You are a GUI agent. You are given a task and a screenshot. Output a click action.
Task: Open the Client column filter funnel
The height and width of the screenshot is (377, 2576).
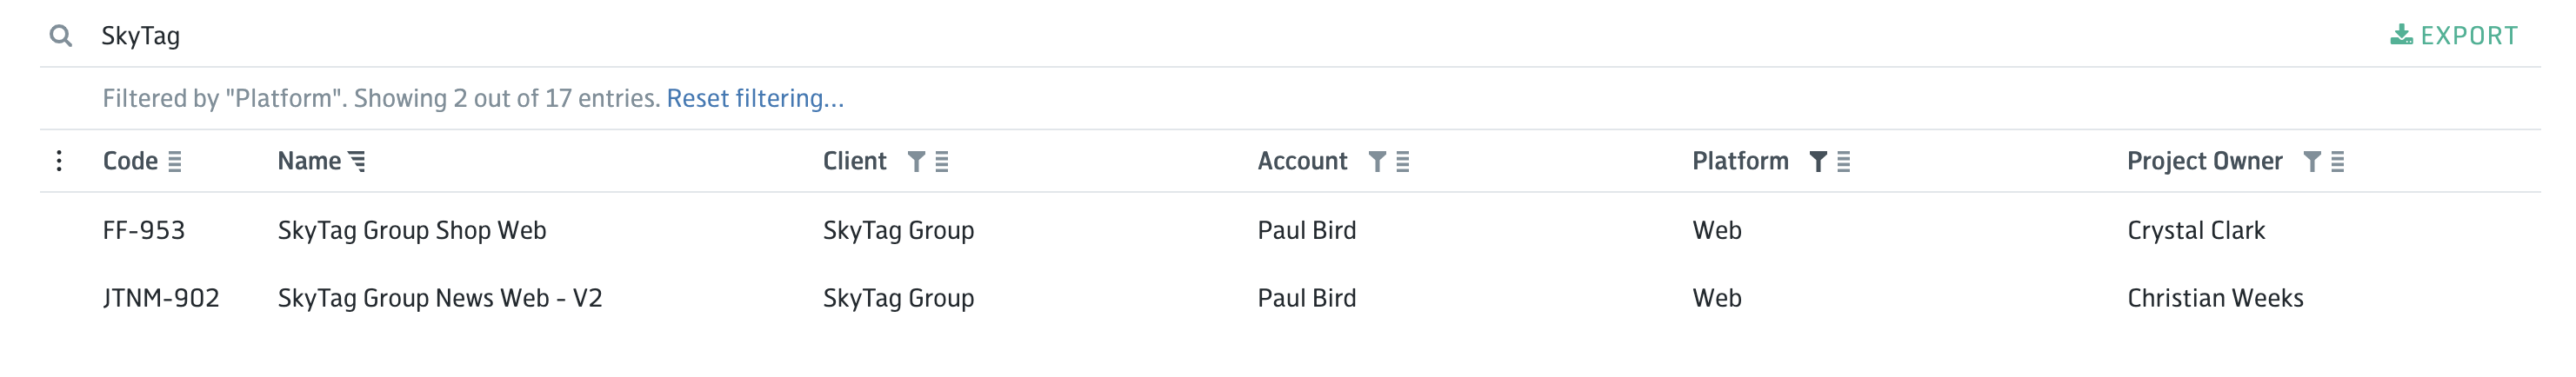point(916,162)
